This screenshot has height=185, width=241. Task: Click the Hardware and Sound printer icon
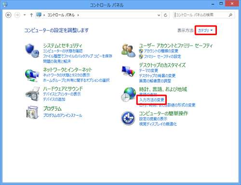[33, 94]
